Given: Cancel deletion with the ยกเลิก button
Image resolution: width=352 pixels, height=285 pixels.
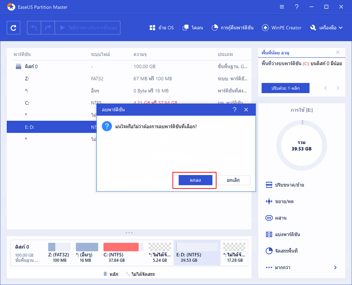Looking at the screenshot, I should point(233,180).
